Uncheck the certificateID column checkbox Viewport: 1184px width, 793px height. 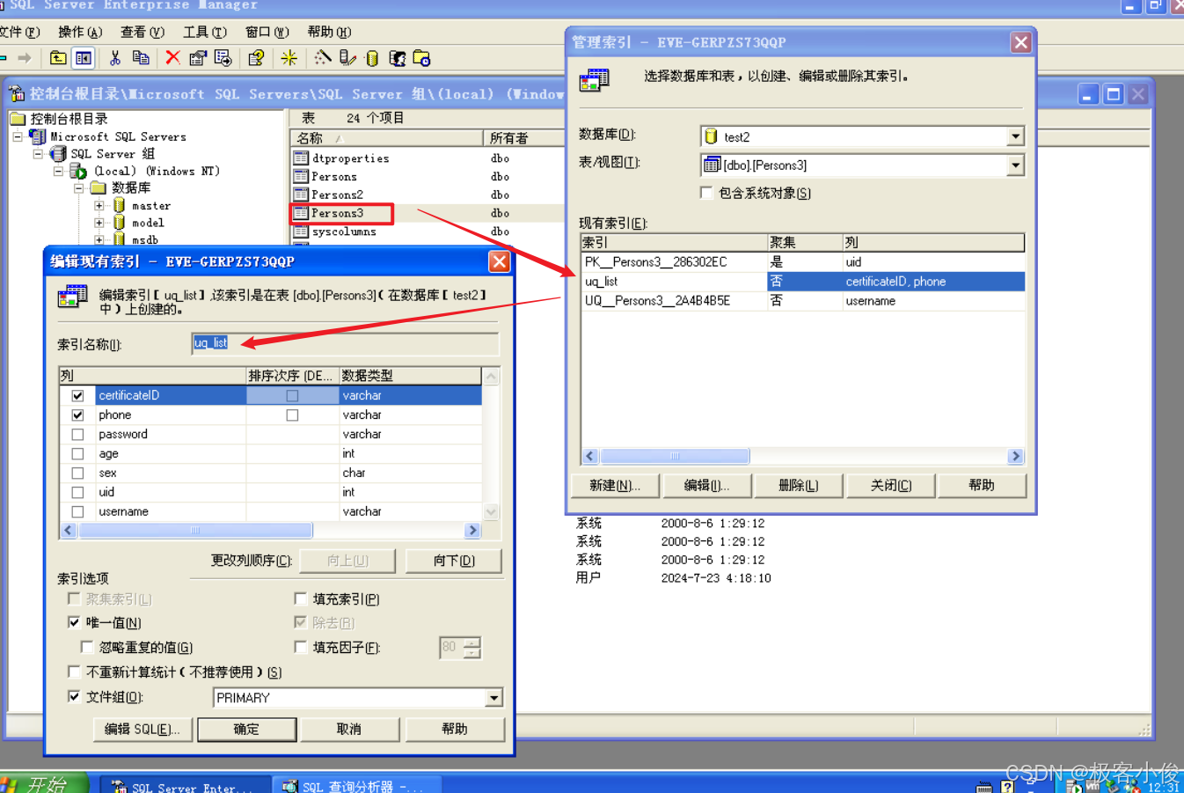click(x=77, y=396)
